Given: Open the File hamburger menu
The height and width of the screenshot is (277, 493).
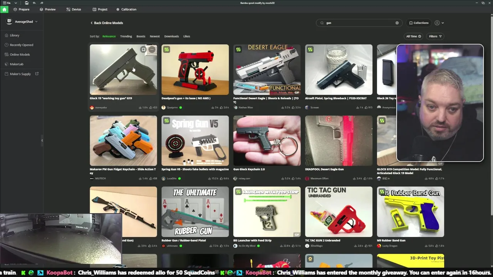Looking at the screenshot, I should pyautogui.click(x=7, y=3).
